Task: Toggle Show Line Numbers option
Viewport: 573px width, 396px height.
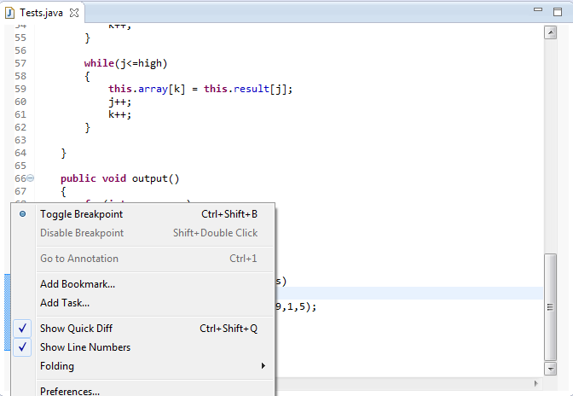Action: pos(143,347)
